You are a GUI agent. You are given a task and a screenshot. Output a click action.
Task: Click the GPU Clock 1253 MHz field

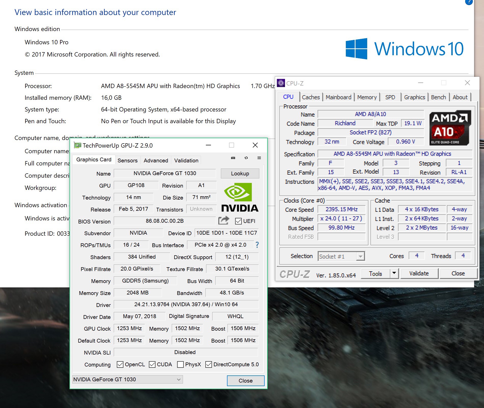(129, 328)
